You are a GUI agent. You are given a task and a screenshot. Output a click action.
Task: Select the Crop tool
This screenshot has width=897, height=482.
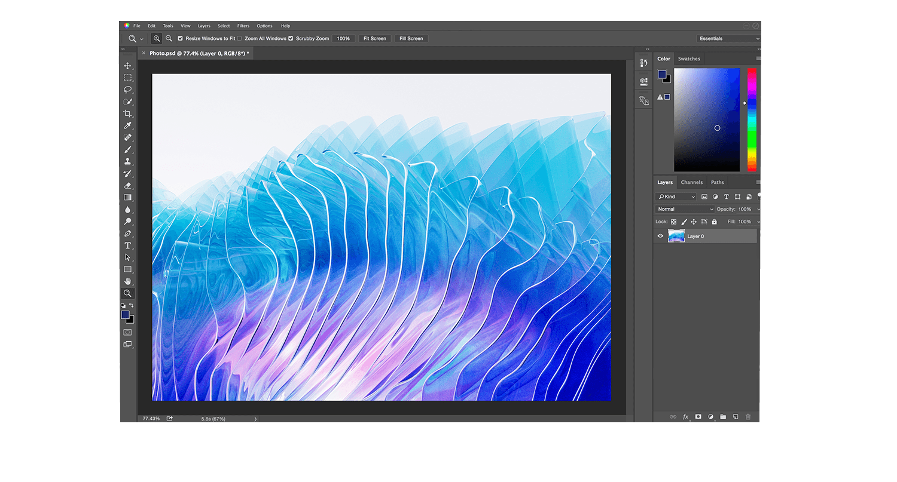click(x=128, y=113)
